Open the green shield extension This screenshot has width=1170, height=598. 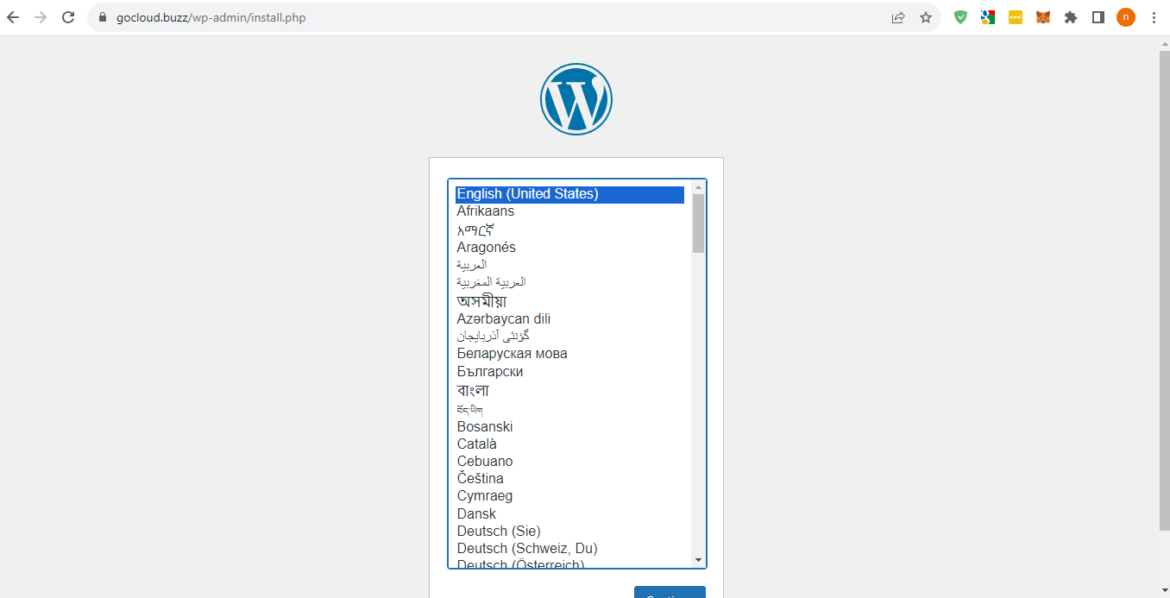click(x=960, y=17)
